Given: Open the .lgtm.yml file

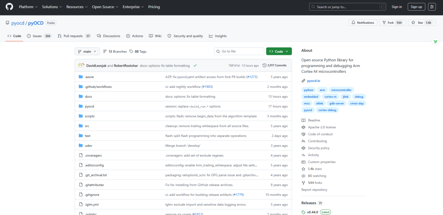Looking at the screenshot, I should (91, 204).
